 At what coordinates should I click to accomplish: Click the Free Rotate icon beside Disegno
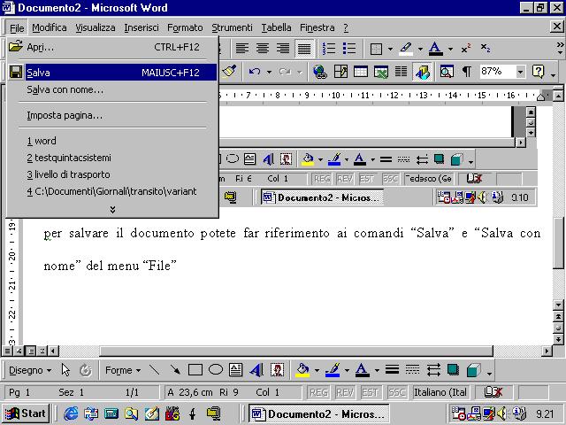click(x=86, y=370)
